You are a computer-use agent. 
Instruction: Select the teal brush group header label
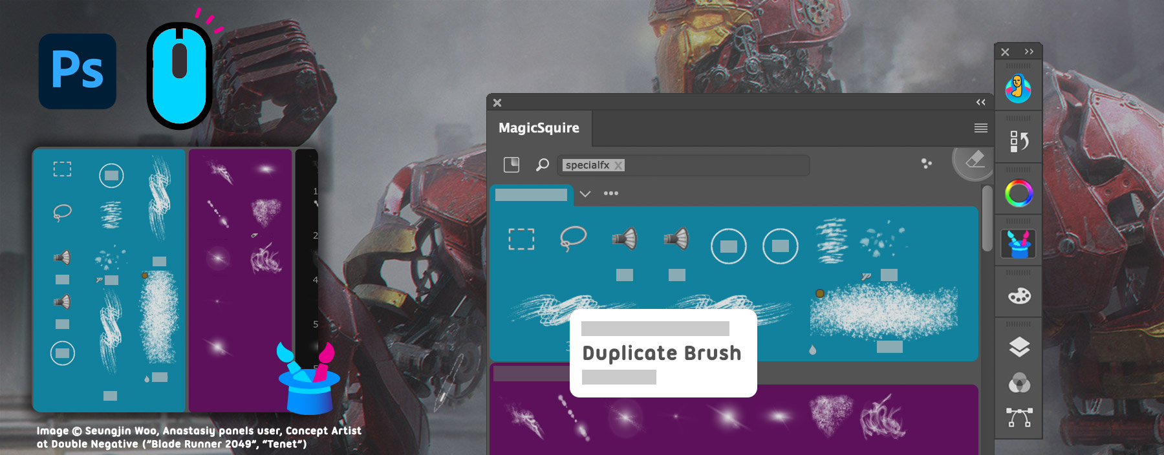531,195
